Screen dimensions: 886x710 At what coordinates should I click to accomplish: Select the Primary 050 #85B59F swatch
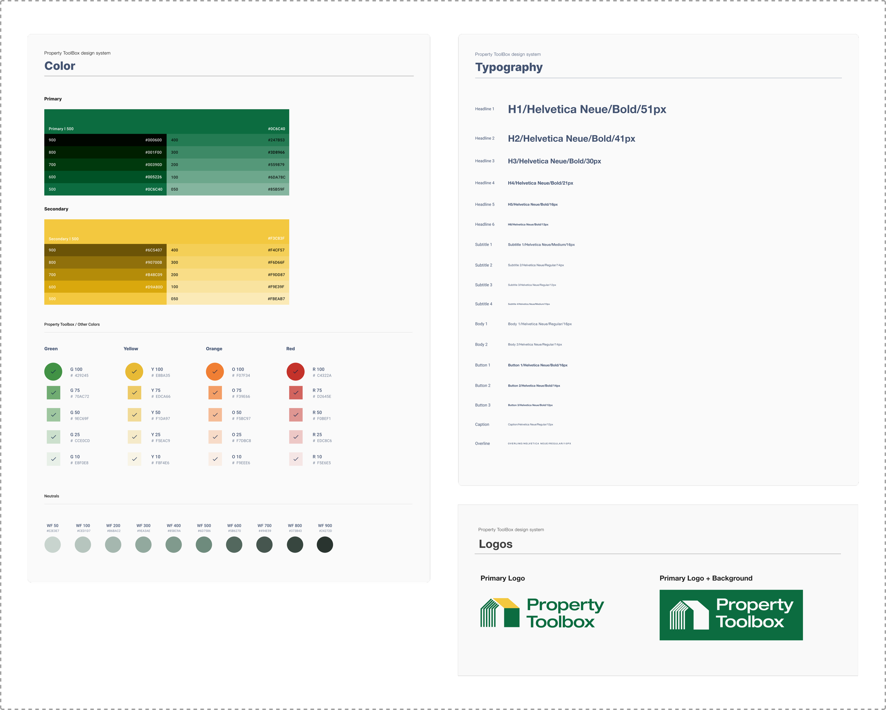[x=228, y=190]
